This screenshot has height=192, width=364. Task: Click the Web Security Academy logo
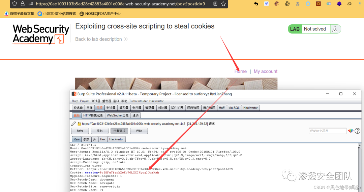coord(41,34)
